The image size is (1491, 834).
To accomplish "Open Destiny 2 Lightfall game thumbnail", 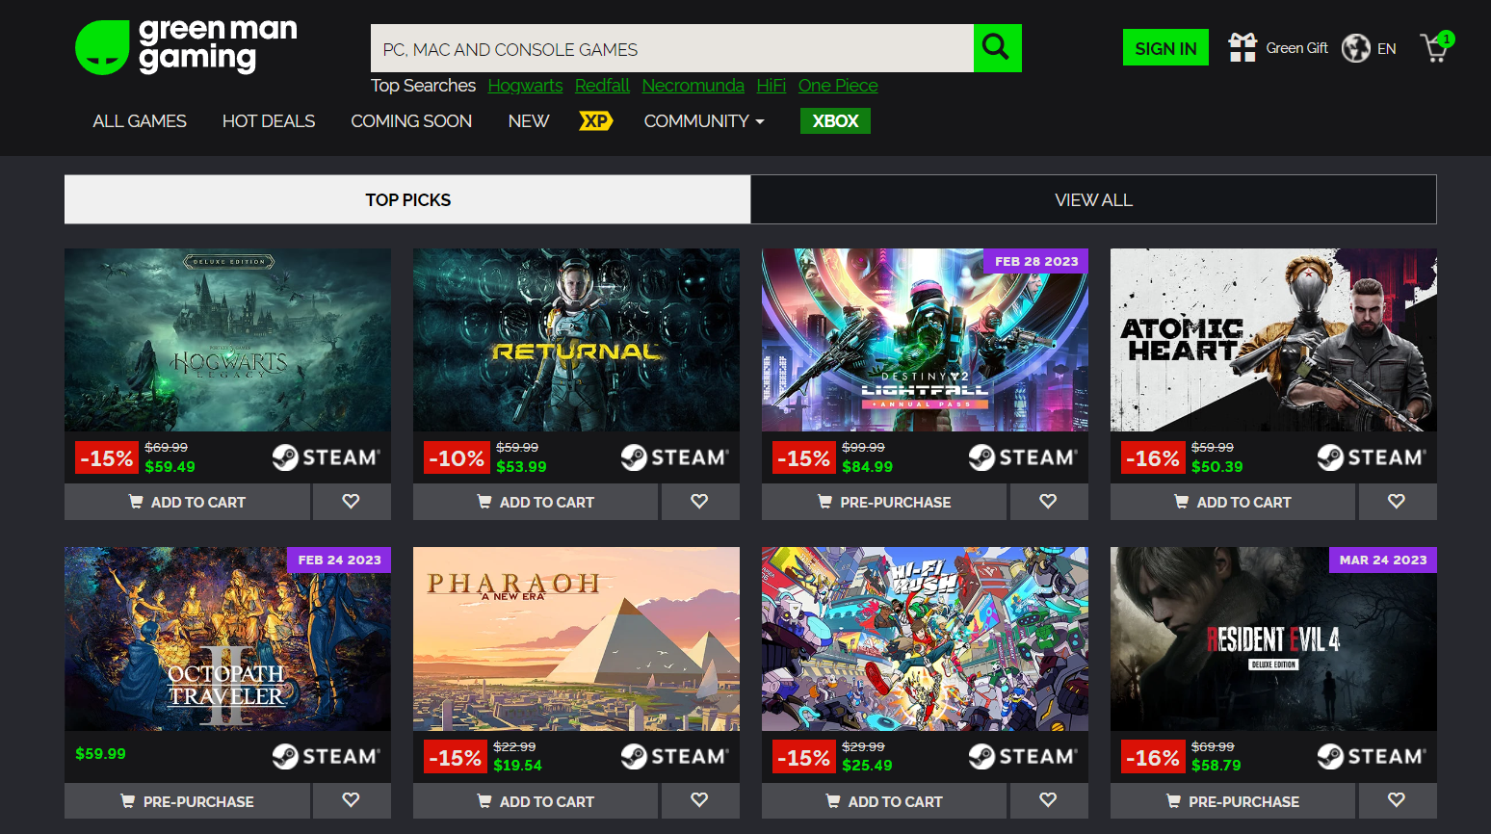I will (x=926, y=340).
